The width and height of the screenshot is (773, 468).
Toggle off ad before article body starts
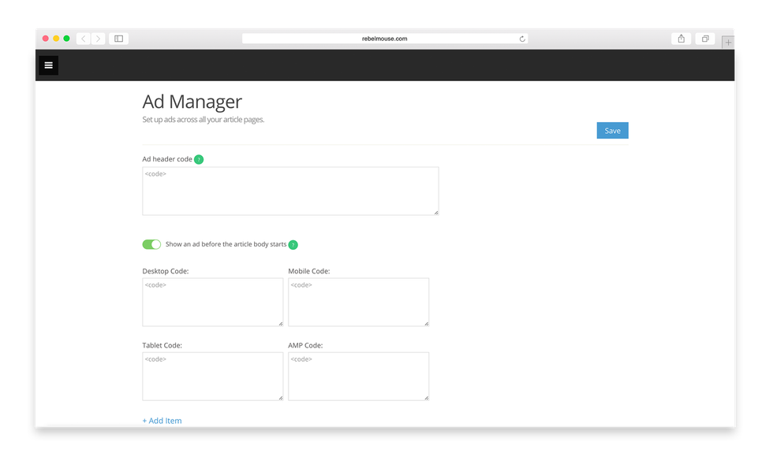[151, 244]
